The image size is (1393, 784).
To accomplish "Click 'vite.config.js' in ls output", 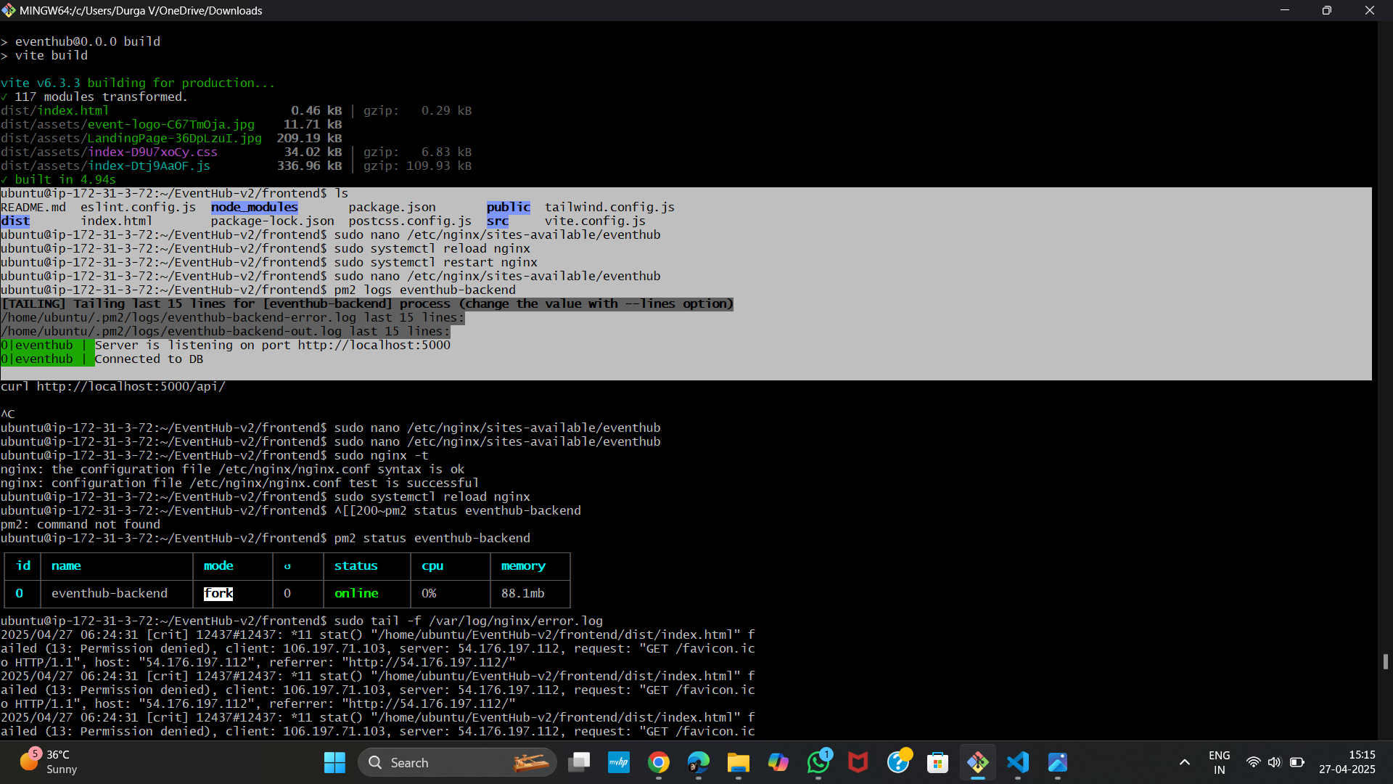I will tap(596, 221).
